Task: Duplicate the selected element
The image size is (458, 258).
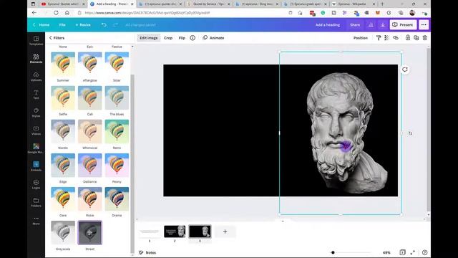Action: (x=416, y=38)
